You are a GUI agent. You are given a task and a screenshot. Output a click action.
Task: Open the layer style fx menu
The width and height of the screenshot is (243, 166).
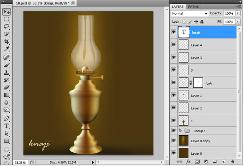click(188, 162)
